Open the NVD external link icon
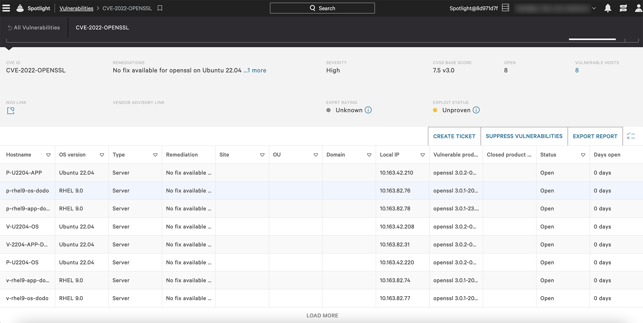 tap(11, 111)
